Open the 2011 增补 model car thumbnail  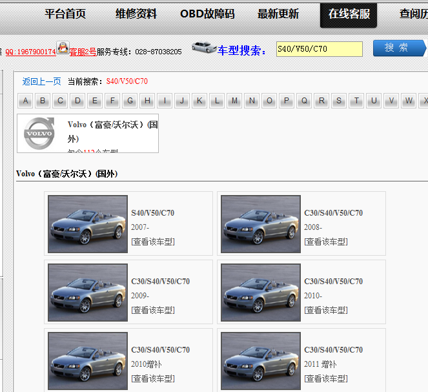(x=261, y=361)
